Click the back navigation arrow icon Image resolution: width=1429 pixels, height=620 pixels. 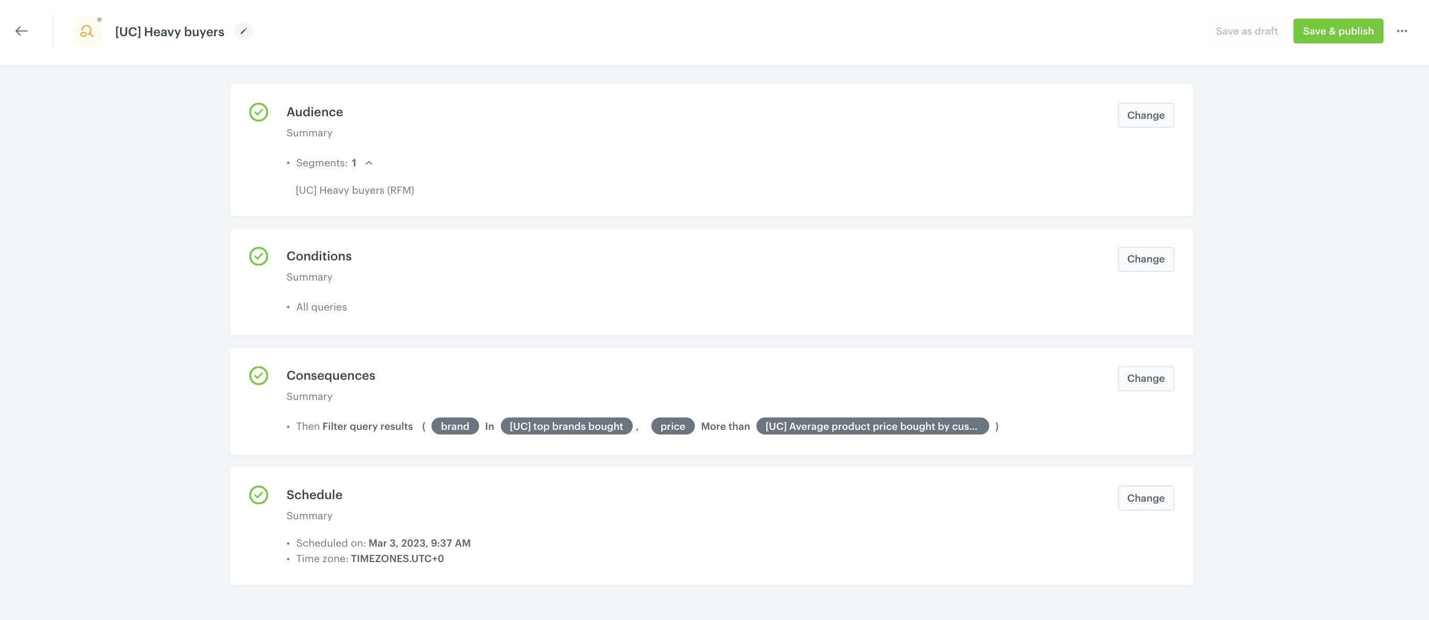22,30
